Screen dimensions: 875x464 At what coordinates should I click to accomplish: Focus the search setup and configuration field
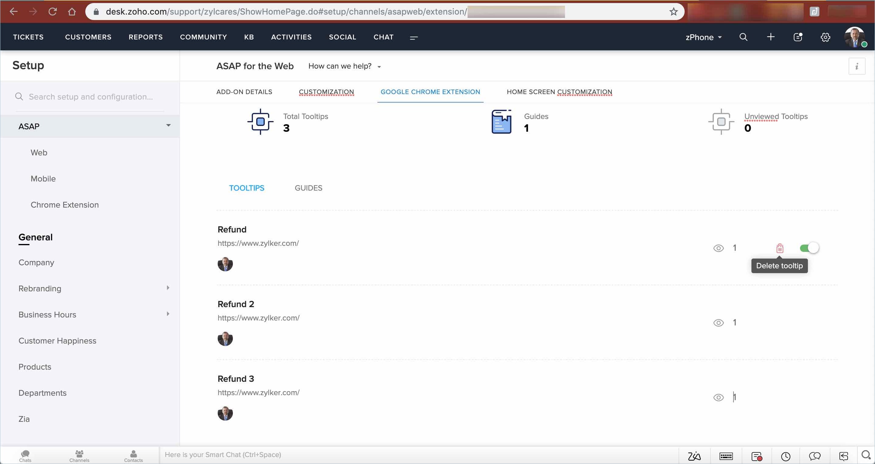91,97
